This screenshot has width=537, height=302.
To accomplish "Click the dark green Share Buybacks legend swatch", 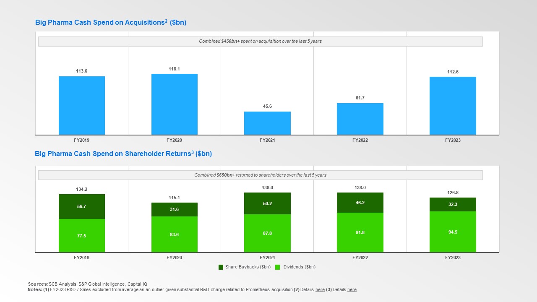I will (221, 267).
